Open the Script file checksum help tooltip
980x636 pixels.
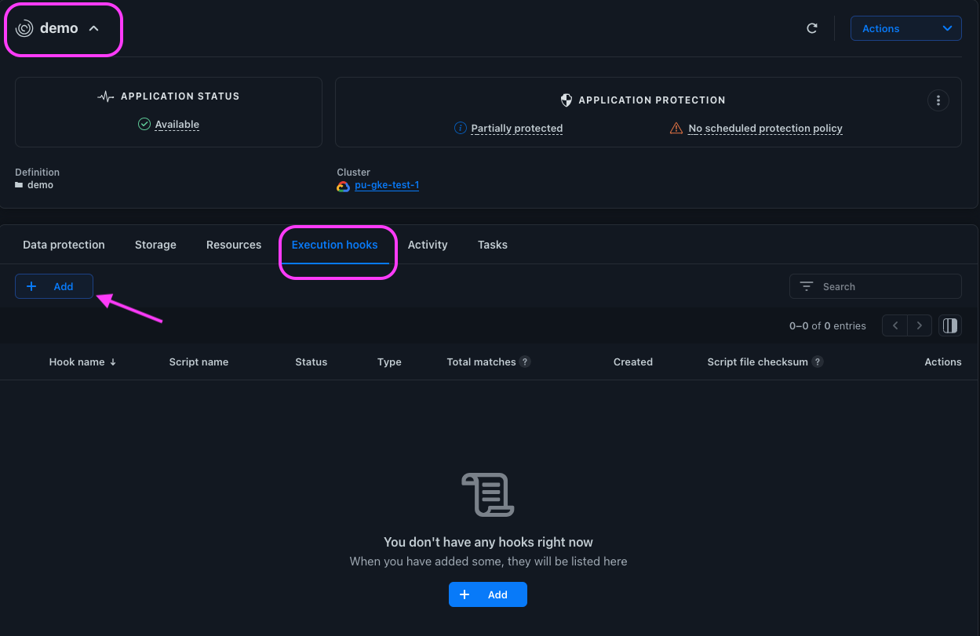click(818, 362)
